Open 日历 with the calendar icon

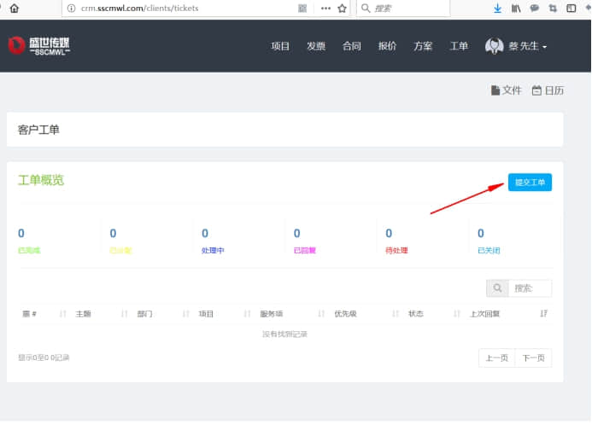pos(548,90)
